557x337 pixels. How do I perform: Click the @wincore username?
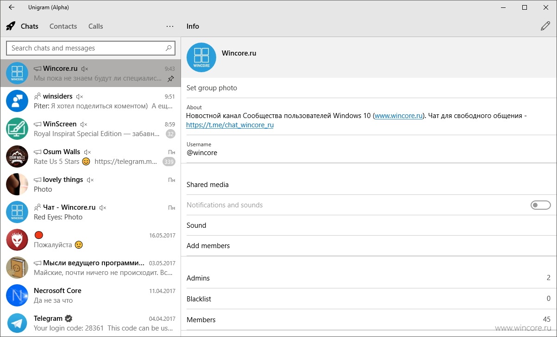[202, 153]
